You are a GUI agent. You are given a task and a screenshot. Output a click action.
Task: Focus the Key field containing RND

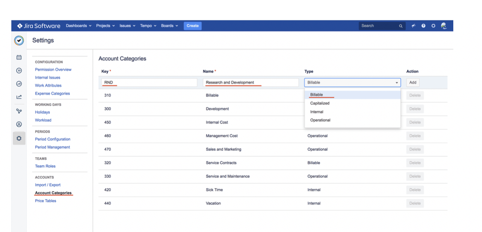[x=149, y=82]
